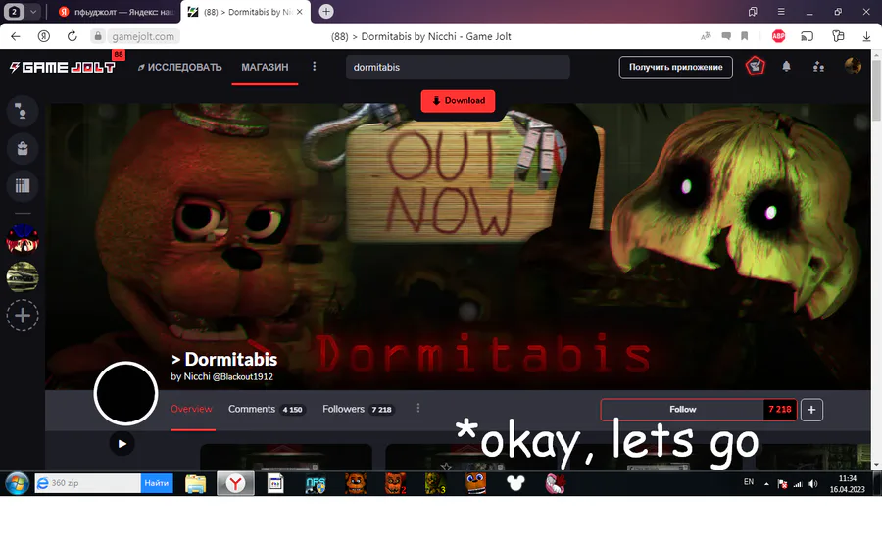The width and height of the screenshot is (882, 544).
Task: Switch the EN input language
Action: click(x=749, y=482)
